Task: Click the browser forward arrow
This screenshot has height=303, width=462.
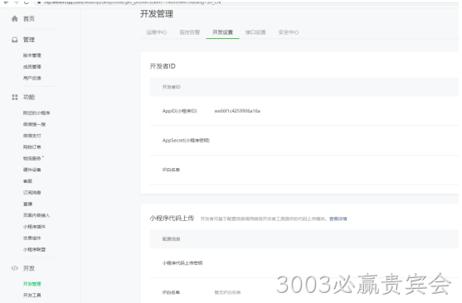Action: pyautogui.click(x=17, y=2)
